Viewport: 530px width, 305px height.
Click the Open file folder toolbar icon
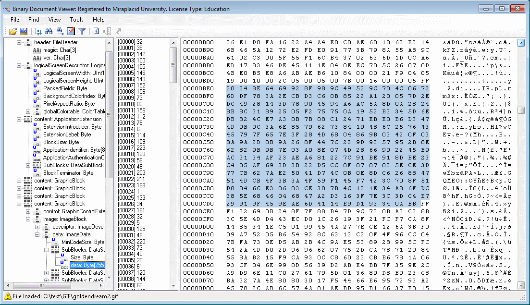click(13, 31)
